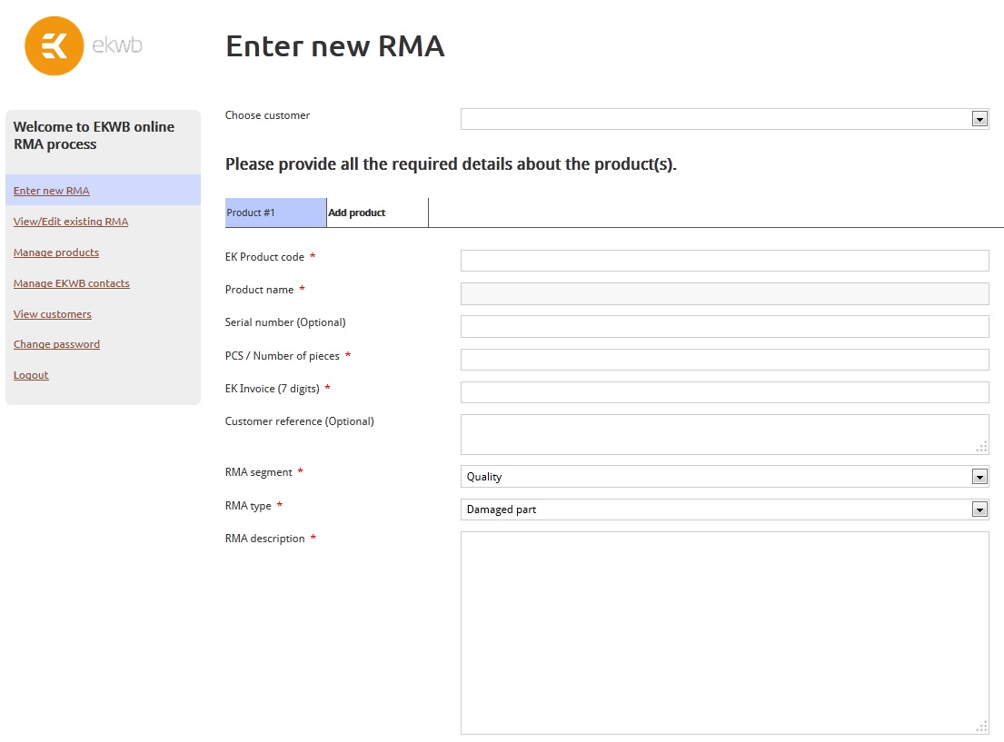Screen dimensions: 1004x742
Task: Click the 'PCS / Number of pieces' label
Action: click(x=283, y=355)
